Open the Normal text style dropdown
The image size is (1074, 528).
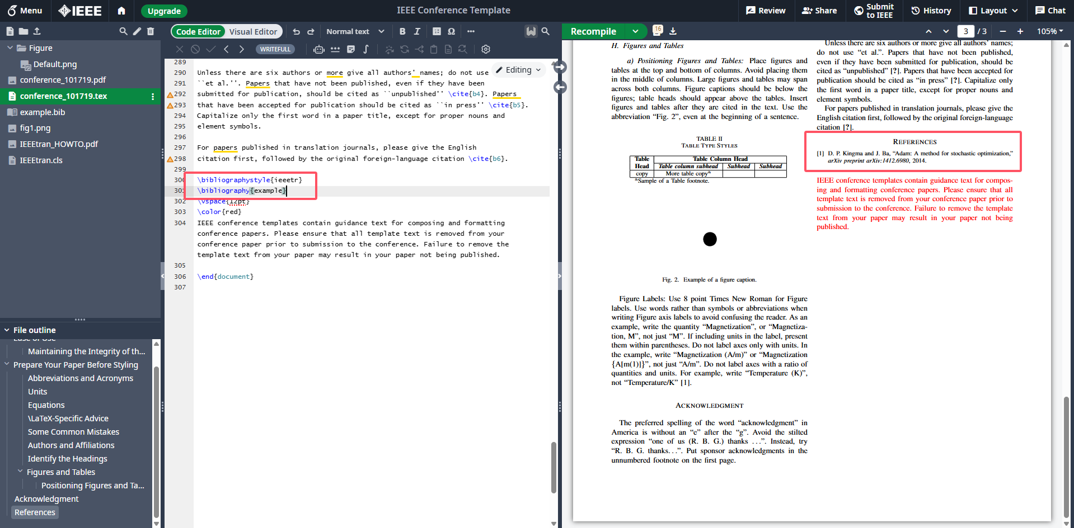(355, 31)
